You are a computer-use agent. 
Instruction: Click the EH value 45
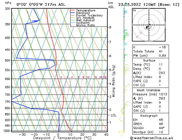coord(161,120)
